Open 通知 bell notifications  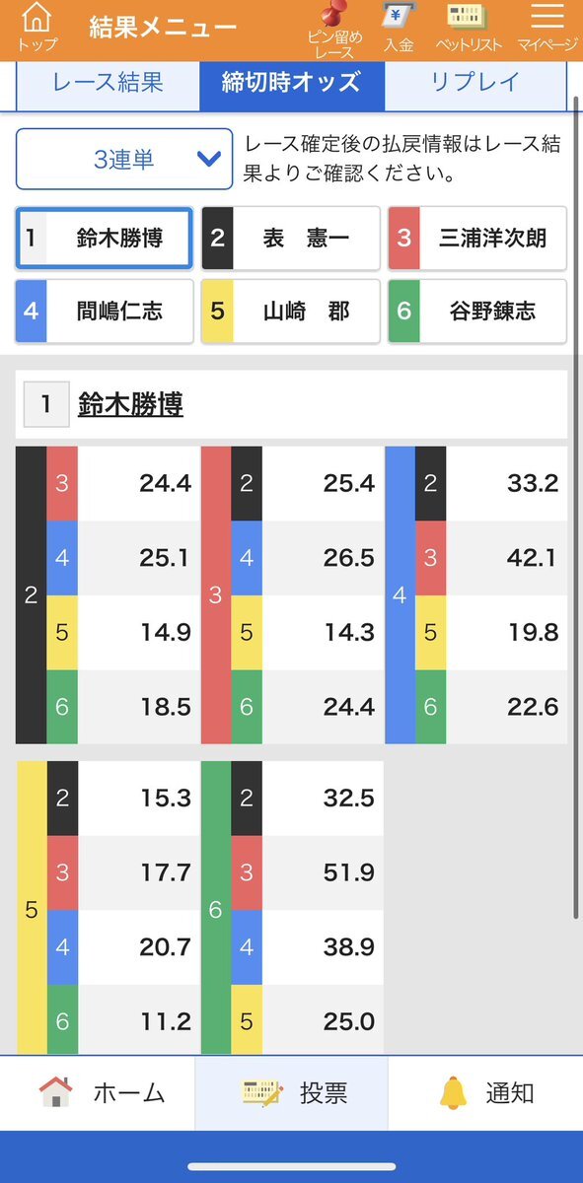tap(454, 1092)
